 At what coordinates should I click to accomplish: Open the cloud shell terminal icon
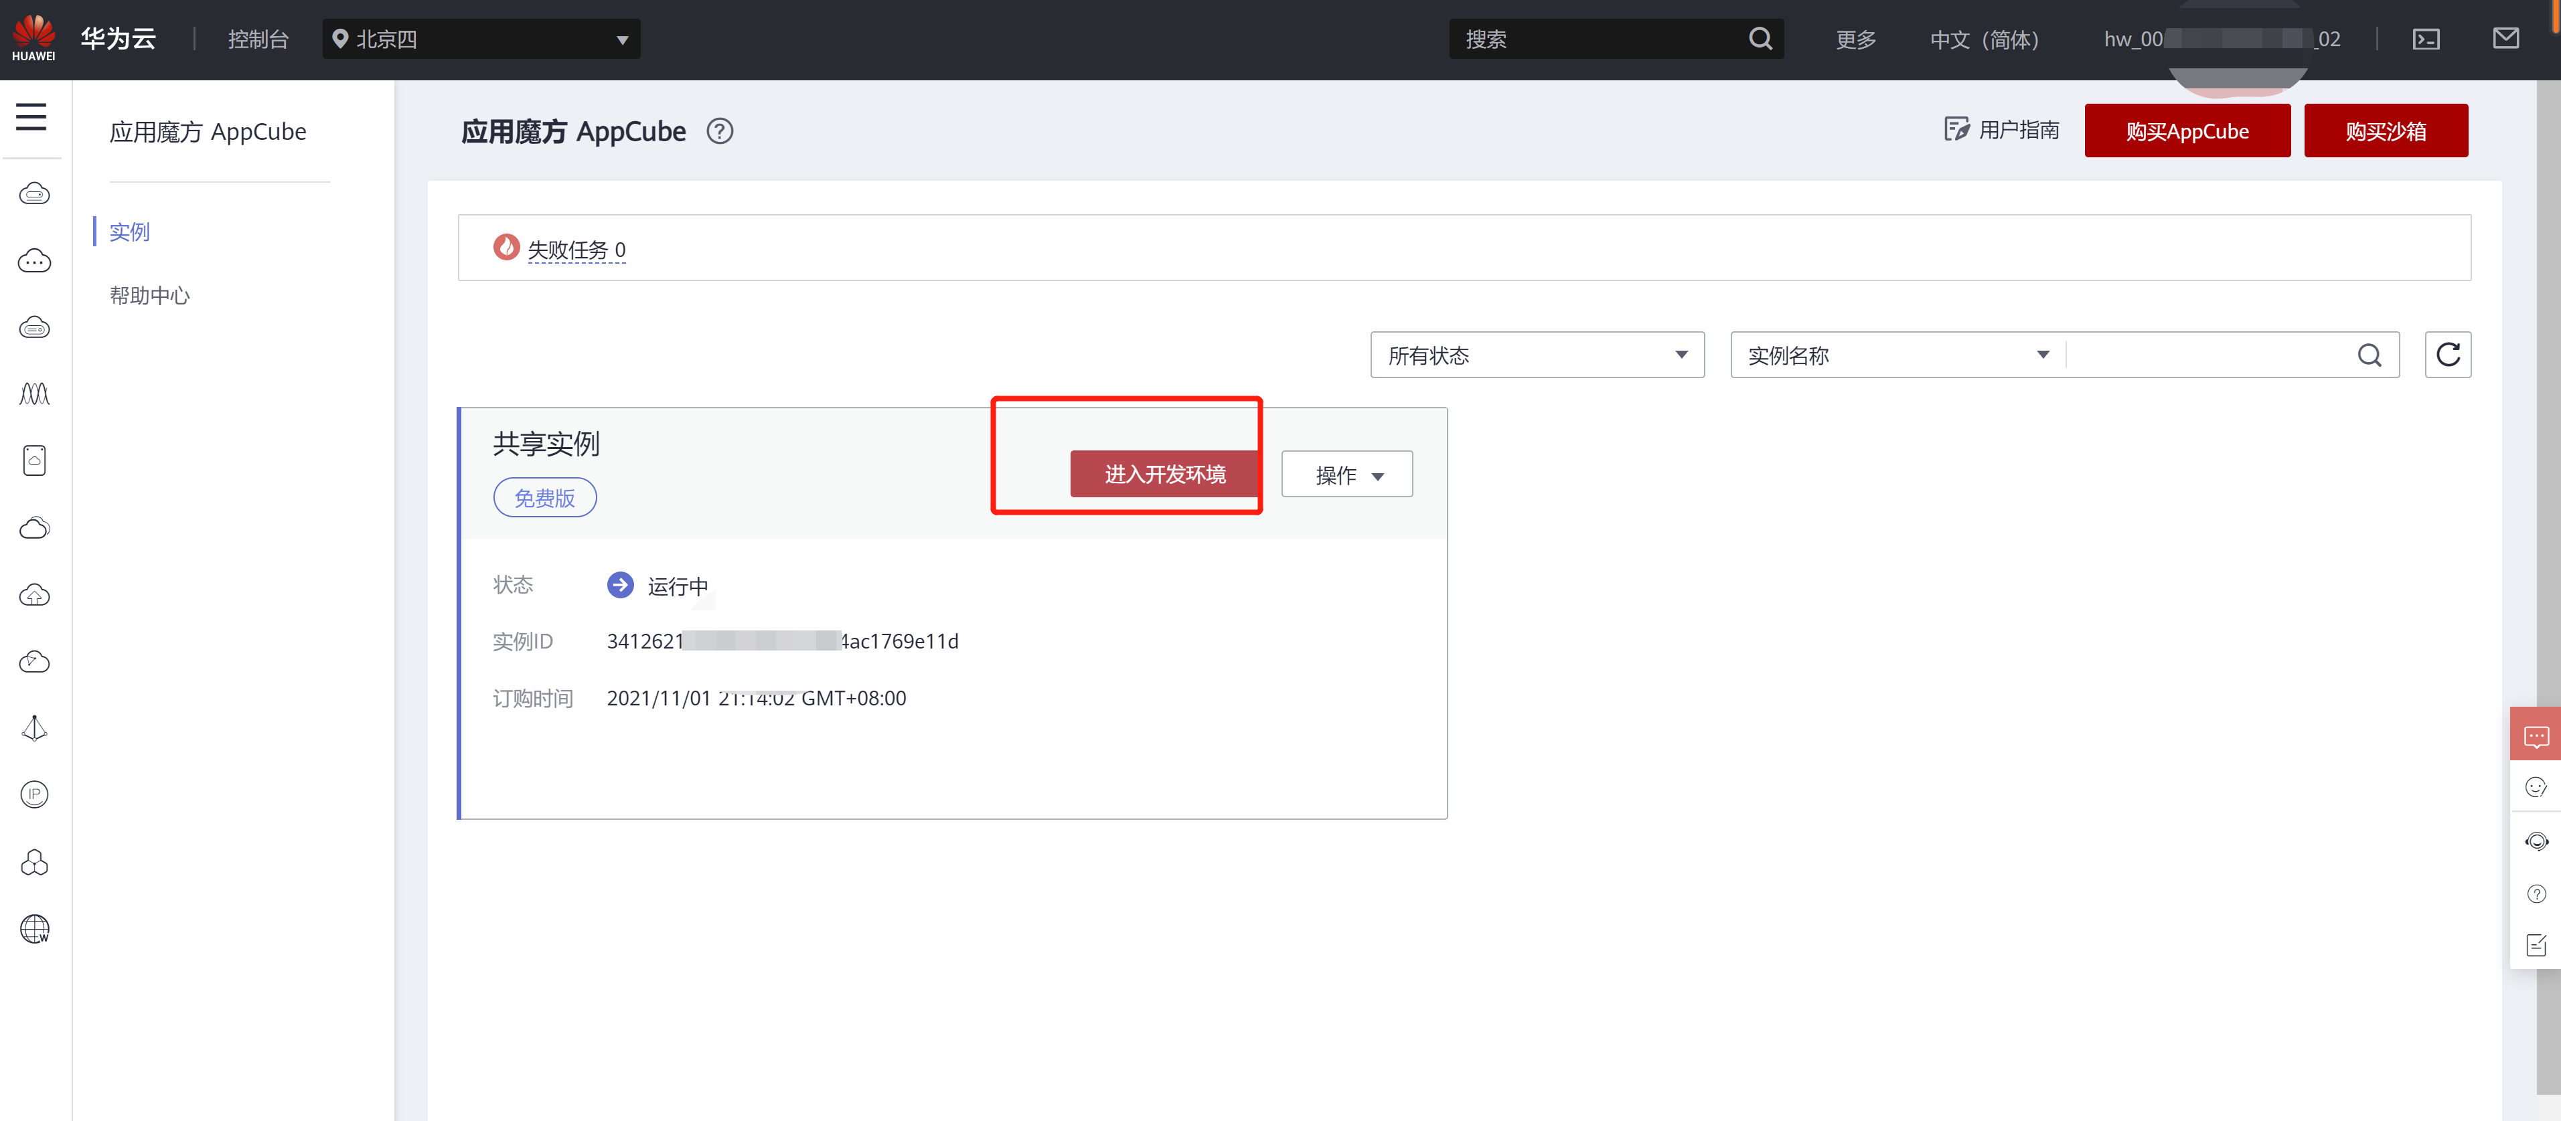[x=2426, y=39]
